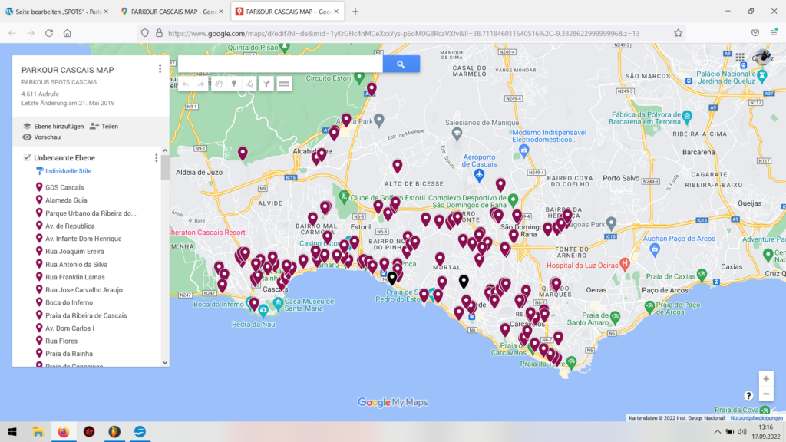
Task: Click the redo arrow in map toolbar
Action: point(201,84)
